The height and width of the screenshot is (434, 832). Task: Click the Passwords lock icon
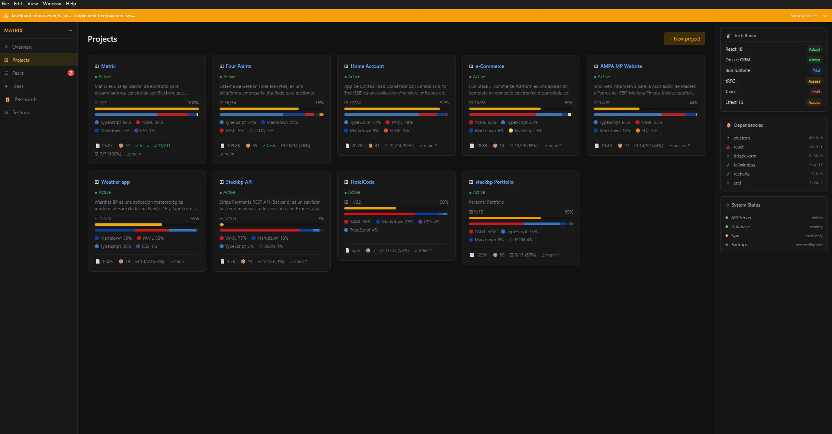click(7, 99)
